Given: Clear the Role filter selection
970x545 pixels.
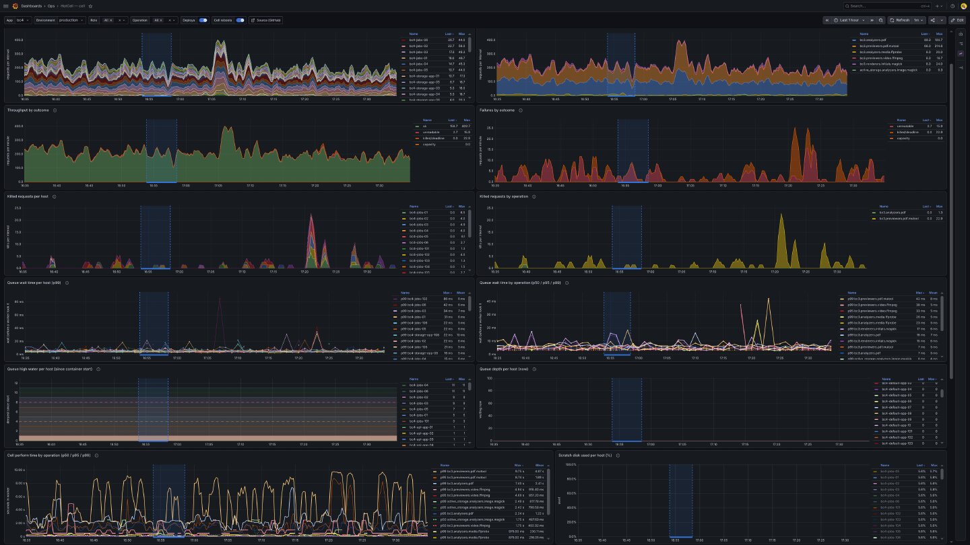Looking at the screenshot, I should pos(119,20).
